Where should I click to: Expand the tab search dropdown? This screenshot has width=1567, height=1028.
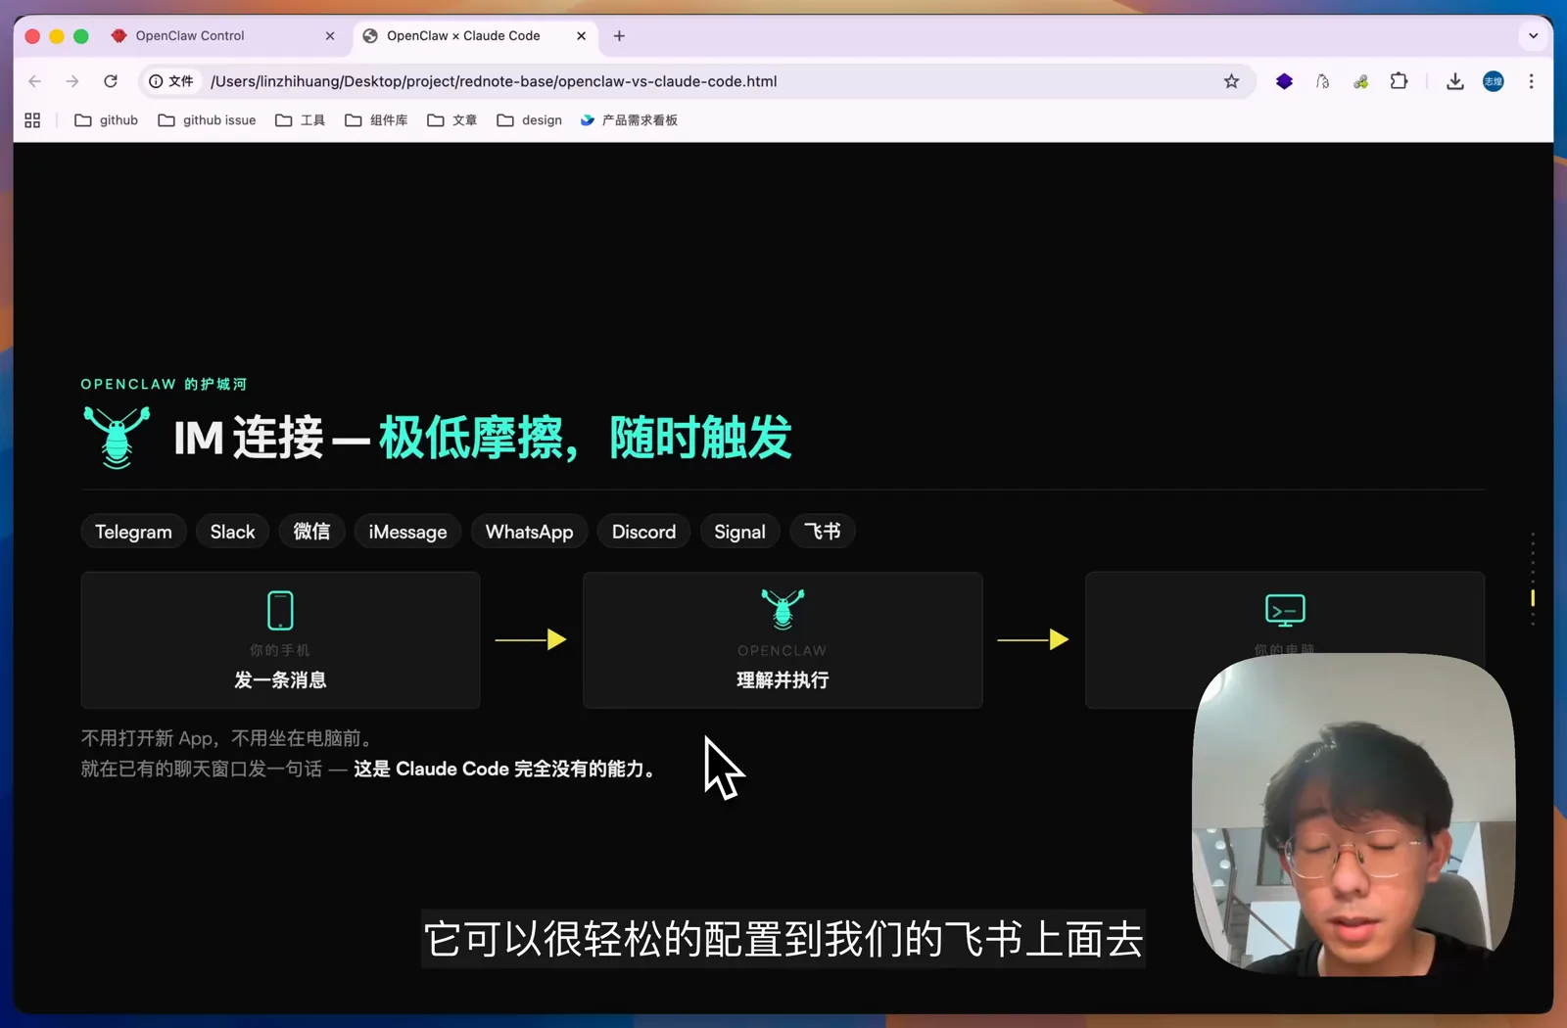click(1533, 36)
